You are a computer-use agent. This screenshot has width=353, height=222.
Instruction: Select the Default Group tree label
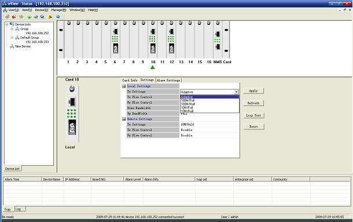(30, 38)
